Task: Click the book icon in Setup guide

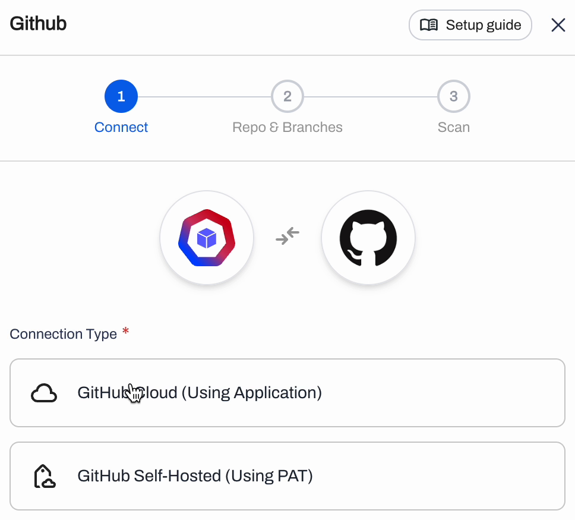Action: 429,25
